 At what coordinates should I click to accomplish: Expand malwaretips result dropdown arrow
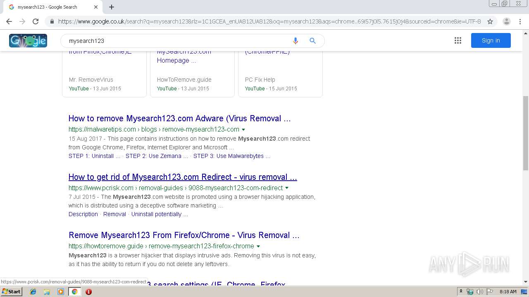click(x=243, y=130)
